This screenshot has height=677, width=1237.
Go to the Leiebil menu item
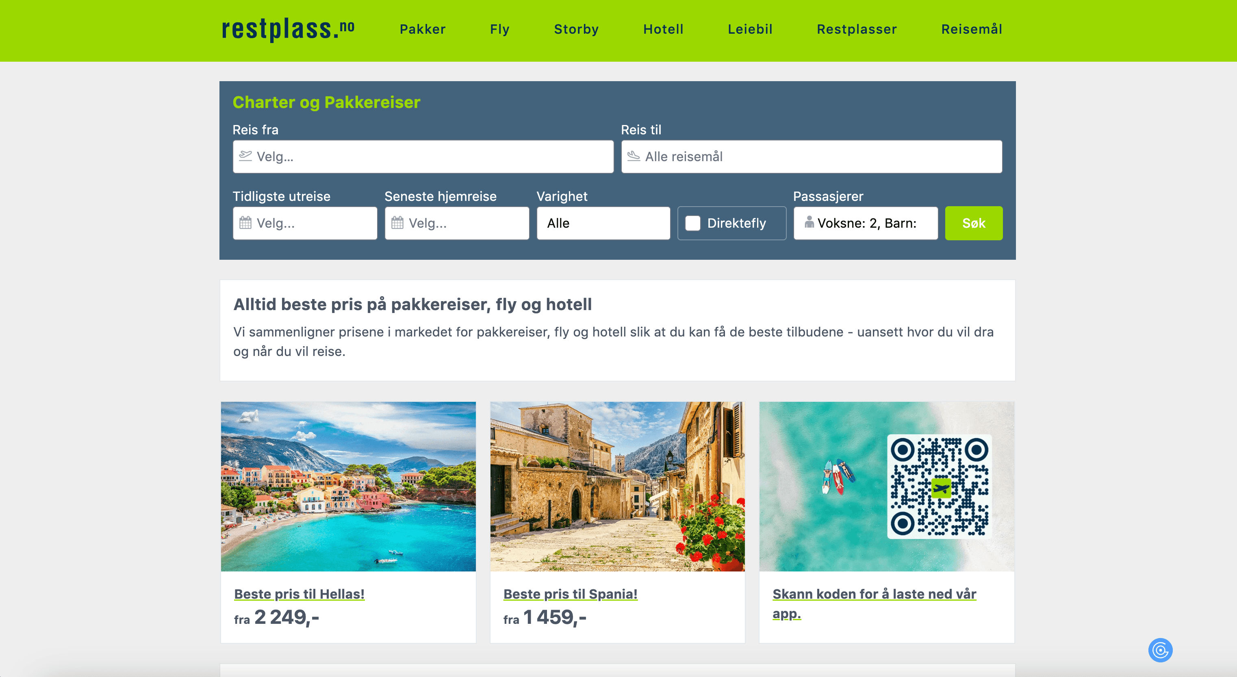750,29
